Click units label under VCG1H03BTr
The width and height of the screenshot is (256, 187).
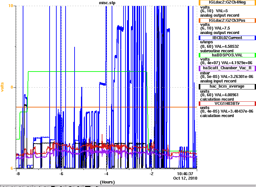pyautogui.click(x=205, y=108)
